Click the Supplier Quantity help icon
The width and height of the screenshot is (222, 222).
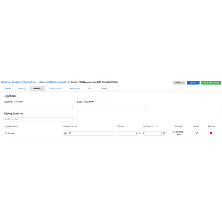[93, 102]
